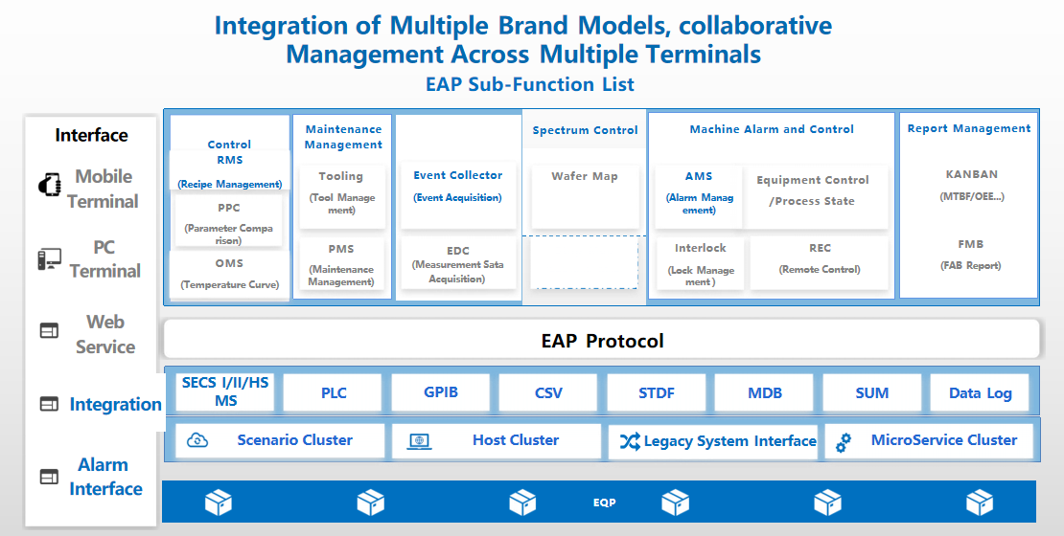Click the Data Log protocol box
This screenshot has width=1064, height=536.
(980, 392)
